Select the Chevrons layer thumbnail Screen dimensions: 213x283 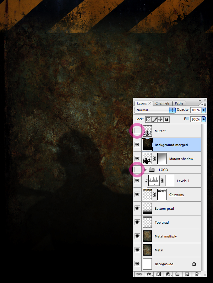tap(147, 194)
